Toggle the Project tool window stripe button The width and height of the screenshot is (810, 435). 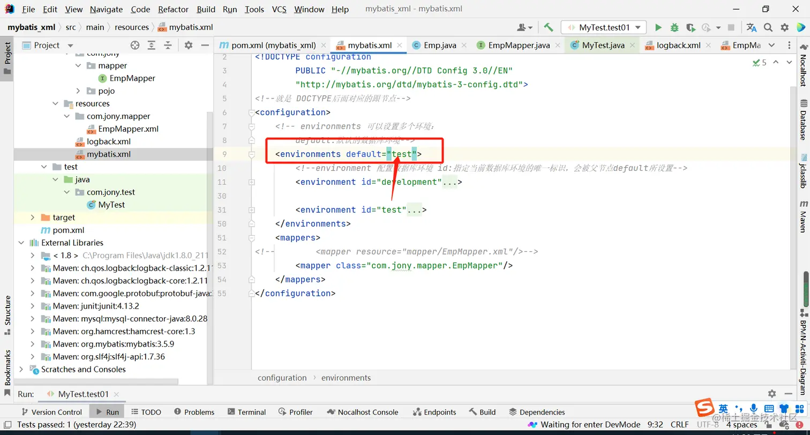(x=7, y=58)
